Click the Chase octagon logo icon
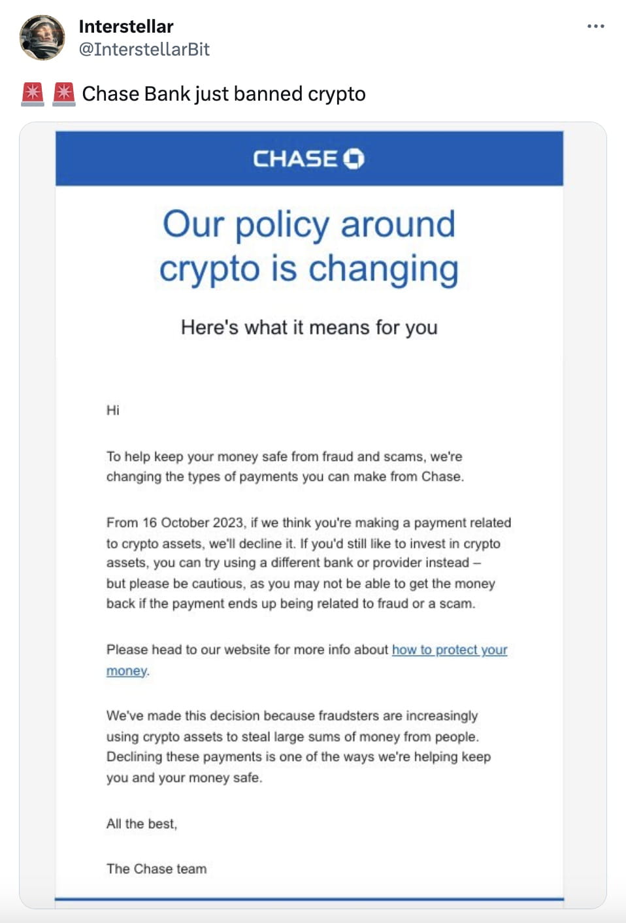Screen dimensions: 626x923 [353, 158]
